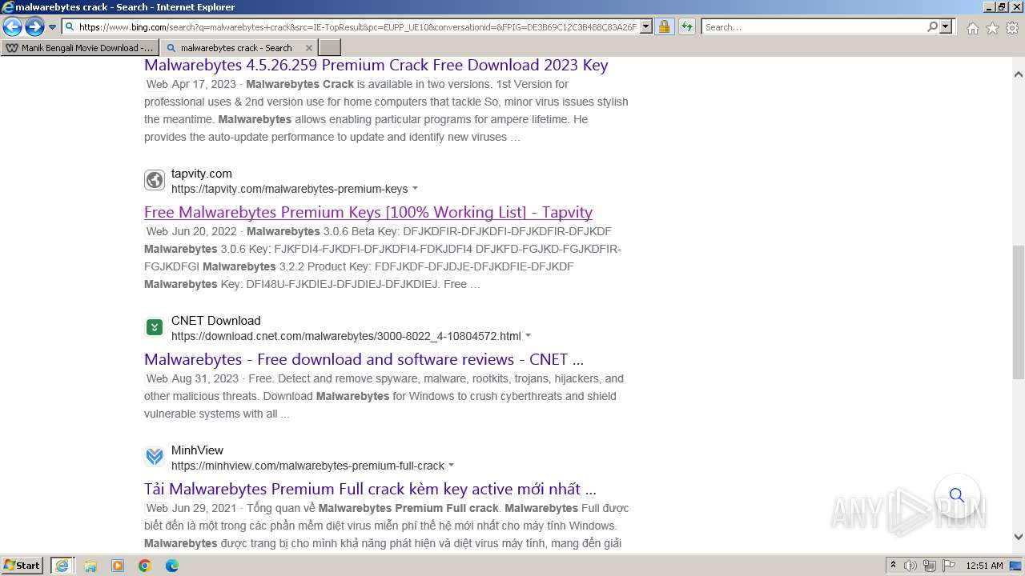Screen dimensions: 1025x576
Task: Click the minhview.com URL text
Action: pyautogui.click(x=307, y=466)
